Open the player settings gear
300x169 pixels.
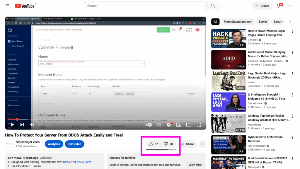pos(169,125)
